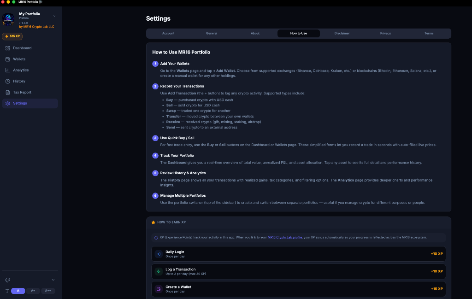Image resolution: width=472 pixels, height=299 pixels.
Task: Select the Wallets sidebar icon
Action: (8, 59)
